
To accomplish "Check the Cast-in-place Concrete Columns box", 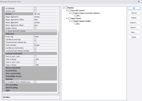I will coord(73,13).
